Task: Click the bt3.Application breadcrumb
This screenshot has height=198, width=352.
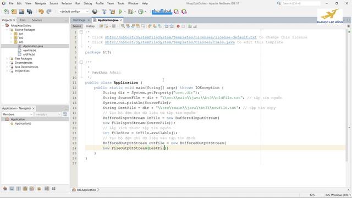Action: pyautogui.click(x=86, y=190)
